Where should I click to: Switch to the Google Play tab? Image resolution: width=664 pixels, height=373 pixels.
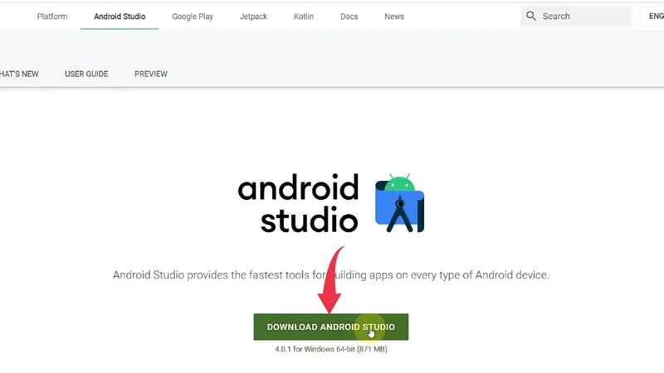(193, 17)
